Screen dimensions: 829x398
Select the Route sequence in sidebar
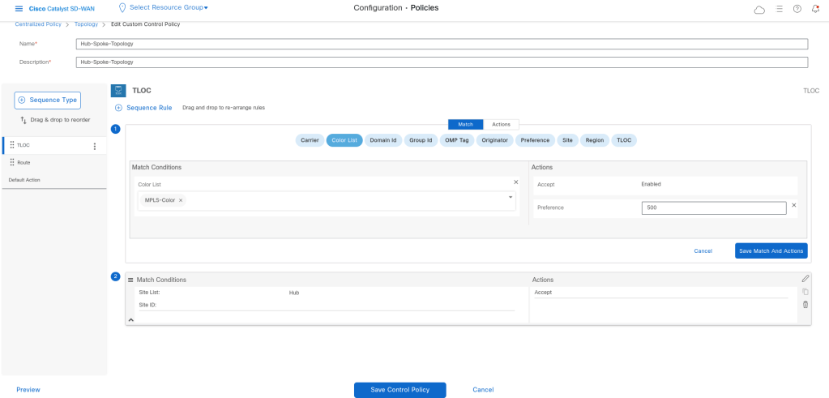point(24,162)
